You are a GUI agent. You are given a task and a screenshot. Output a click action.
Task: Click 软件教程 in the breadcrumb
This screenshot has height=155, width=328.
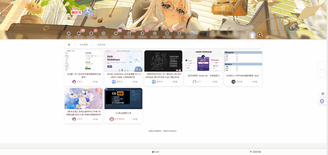[84, 45]
